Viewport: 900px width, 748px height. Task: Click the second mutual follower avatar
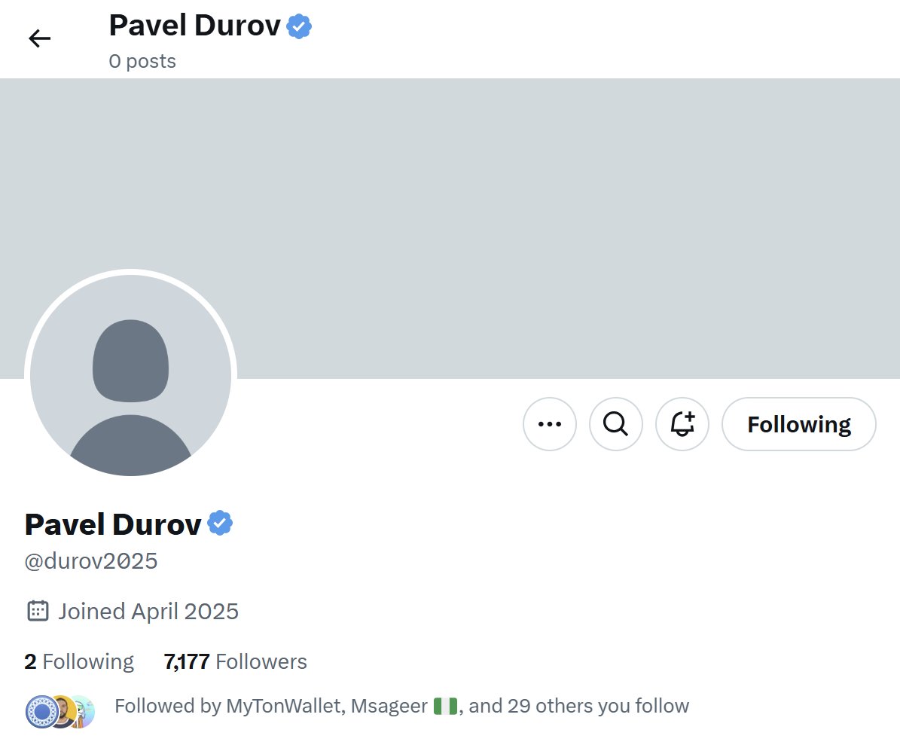pyautogui.click(x=63, y=712)
